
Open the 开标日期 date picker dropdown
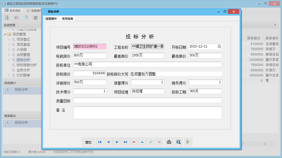[219, 47]
